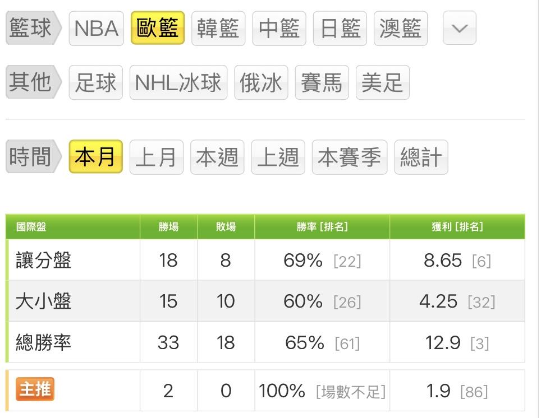
Task: Select 俄冰 sport category
Action: coord(261,82)
